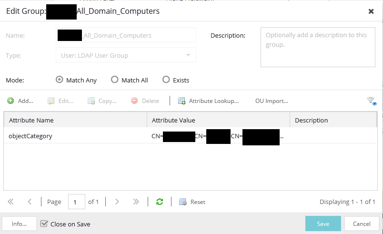Toggle the Close on Save checkbox
This screenshot has height=234, width=383.
[44, 224]
